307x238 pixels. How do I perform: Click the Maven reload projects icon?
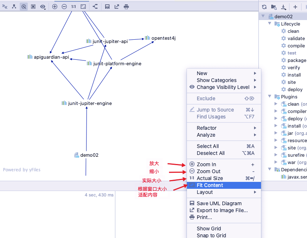tap(264, 7)
